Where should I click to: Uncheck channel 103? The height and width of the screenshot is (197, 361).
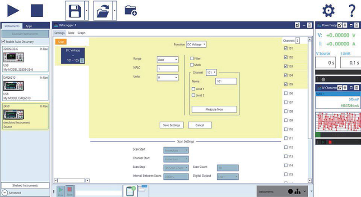point(286,66)
